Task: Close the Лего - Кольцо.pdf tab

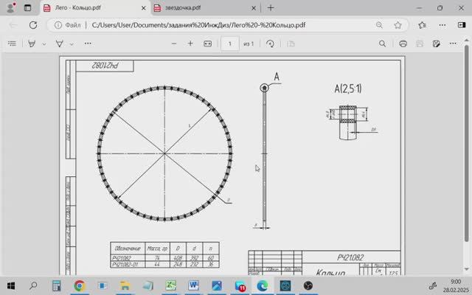Action: coord(144,8)
